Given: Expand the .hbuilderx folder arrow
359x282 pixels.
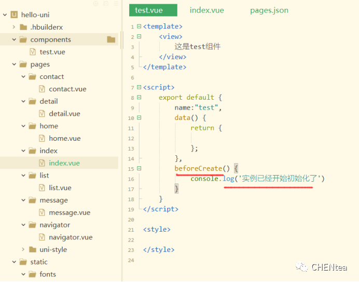Looking at the screenshot, I should [13, 27].
